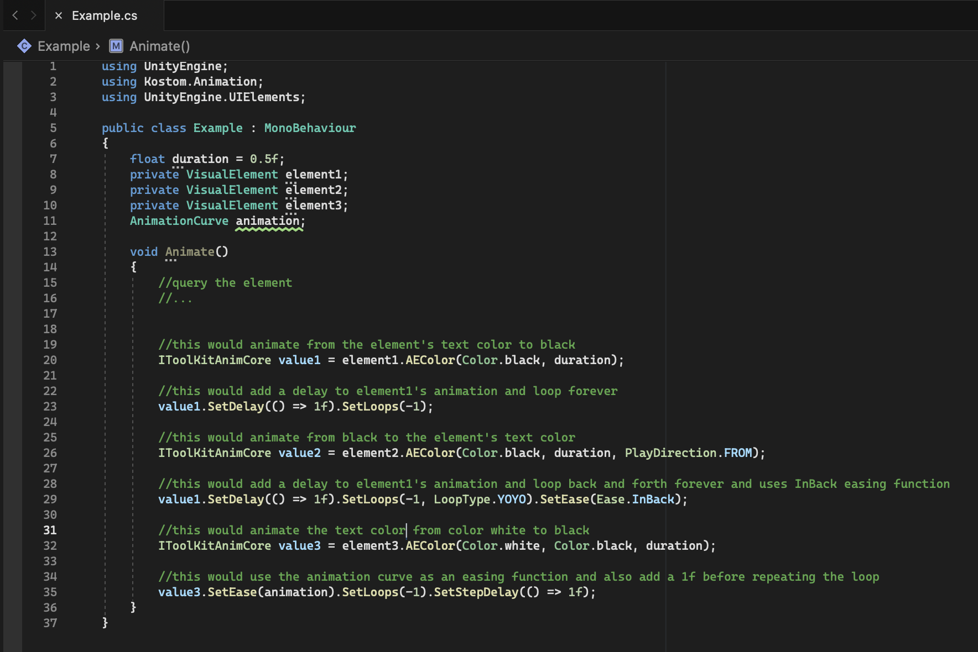Click the chevron after Example in breadcrumb

98,46
